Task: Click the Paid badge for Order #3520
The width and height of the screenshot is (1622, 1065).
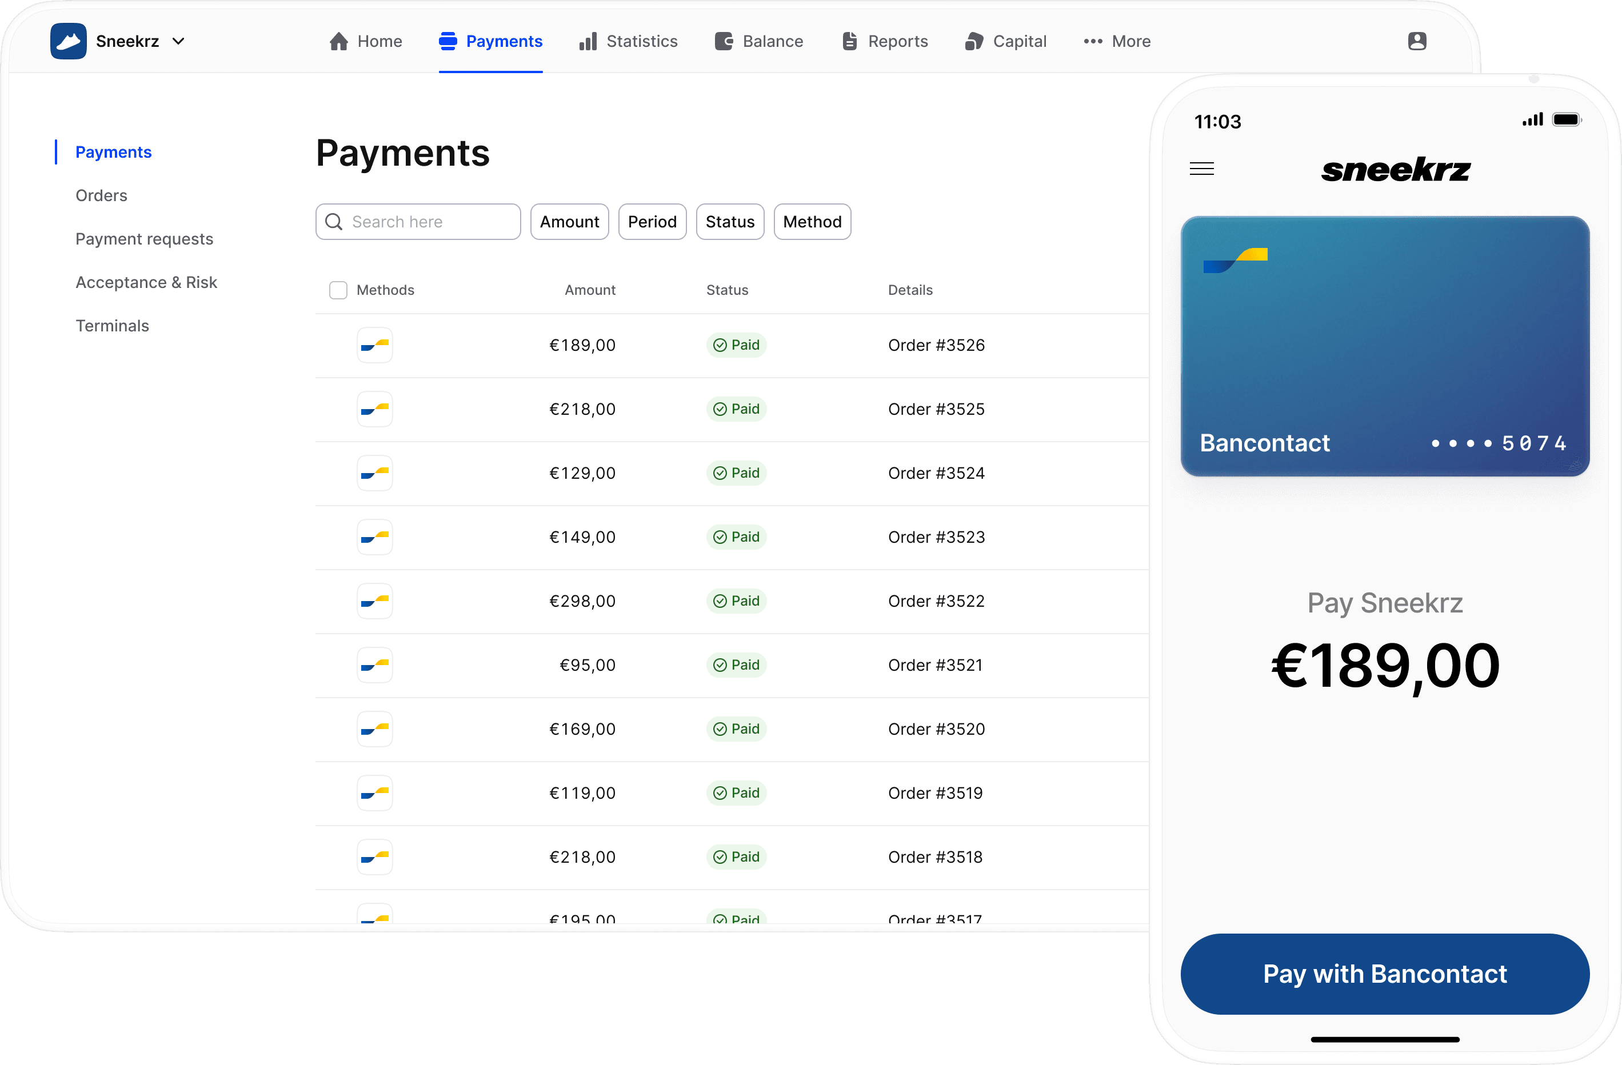Action: (x=736, y=729)
